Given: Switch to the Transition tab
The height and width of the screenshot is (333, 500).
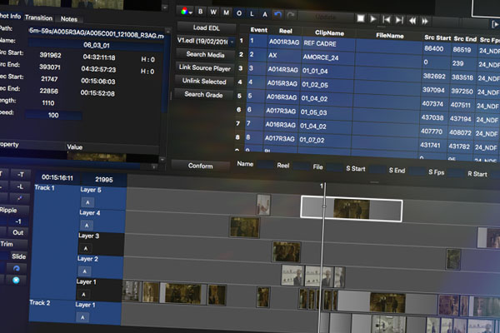Looking at the screenshot, I should pyautogui.click(x=38, y=17).
